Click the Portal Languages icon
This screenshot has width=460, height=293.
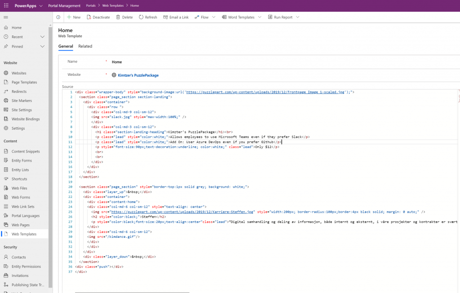point(6,216)
